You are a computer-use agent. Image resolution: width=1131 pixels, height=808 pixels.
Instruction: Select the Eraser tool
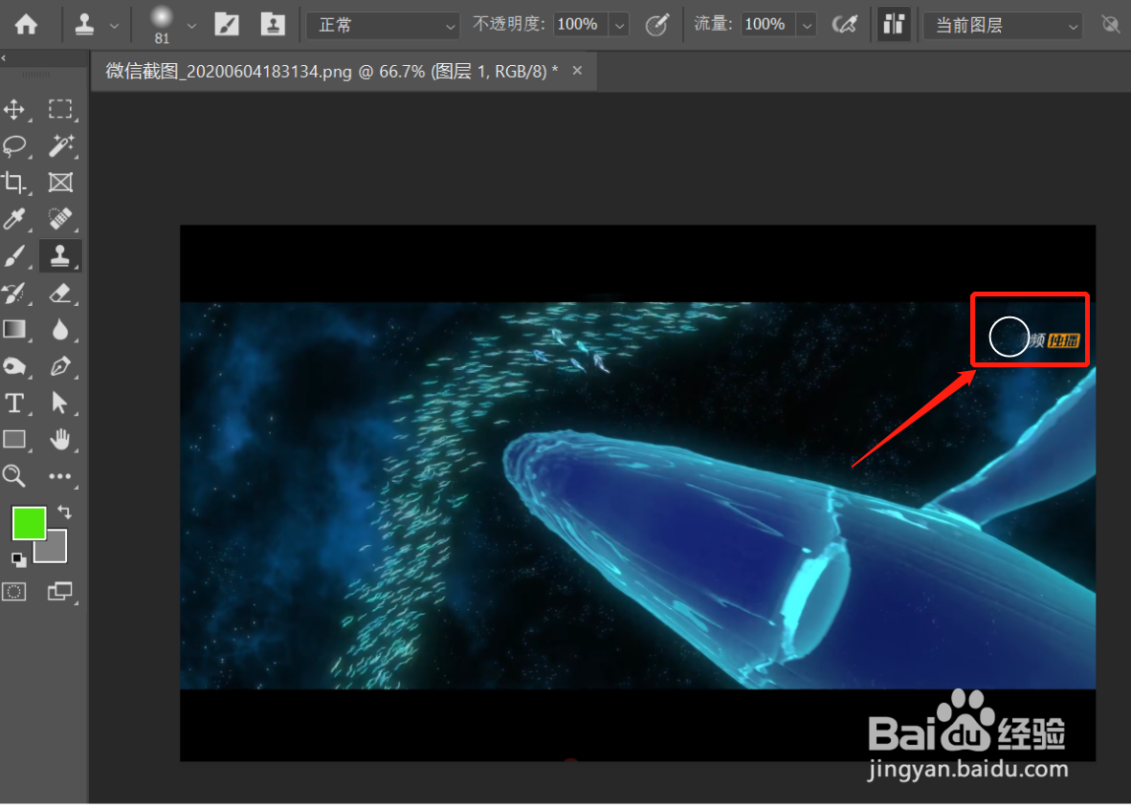[x=60, y=293]
